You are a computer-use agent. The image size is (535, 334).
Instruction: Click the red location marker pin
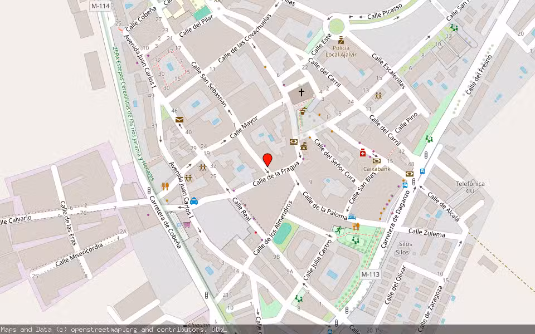pos(268,160)
